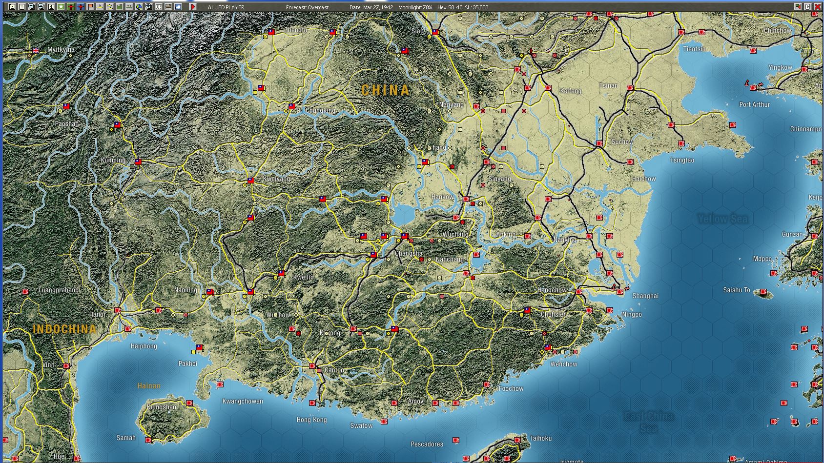Click the save game disk icon
The image size is (824, 463).
tap(12, 7)
